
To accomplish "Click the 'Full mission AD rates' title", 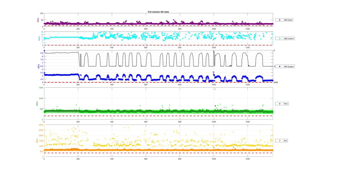I will [x=158, y=12].
